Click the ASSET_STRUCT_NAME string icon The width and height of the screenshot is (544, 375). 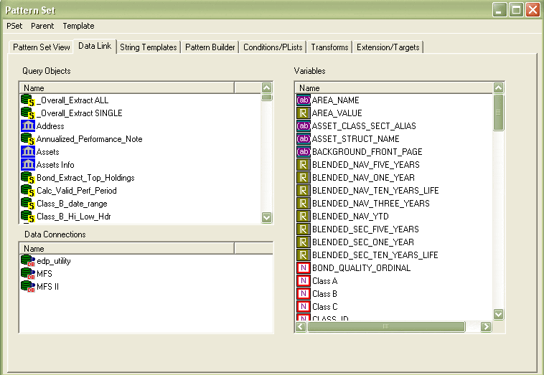304,139
